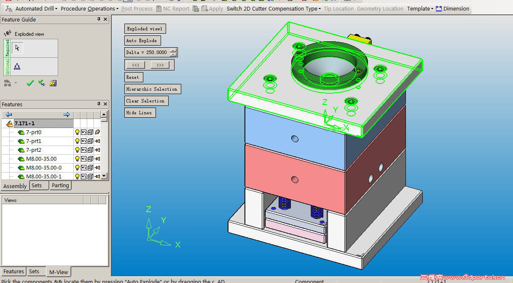Pin the Feature Guide panel
Image resolution: width=513 pixels, height=283 pixels.
(99, 19)
